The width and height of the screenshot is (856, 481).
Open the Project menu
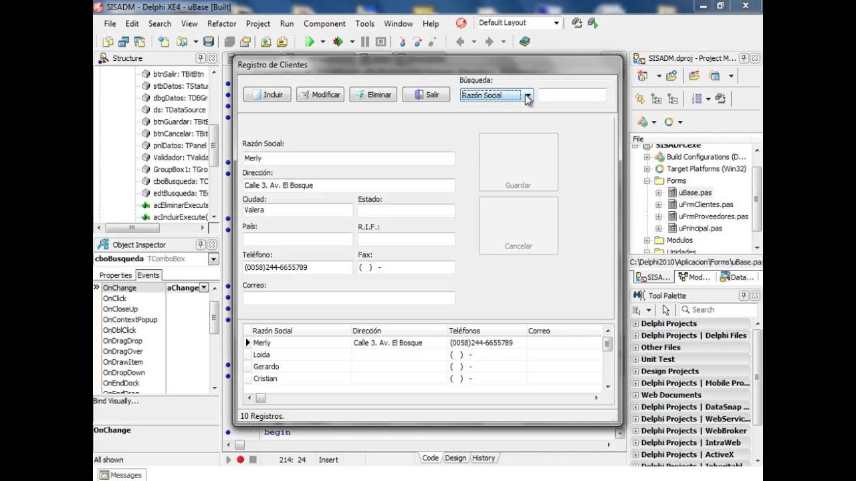[258, 23]
